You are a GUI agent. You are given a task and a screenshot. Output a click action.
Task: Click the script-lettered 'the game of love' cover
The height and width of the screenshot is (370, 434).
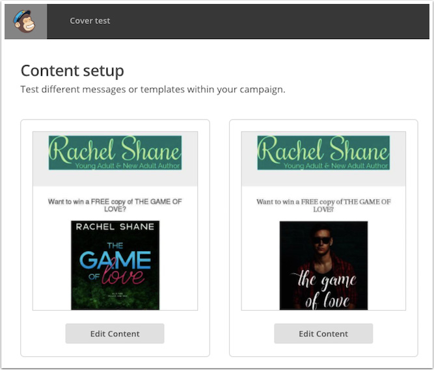323,265
